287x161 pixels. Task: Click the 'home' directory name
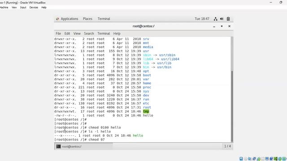tap(147, 83)
